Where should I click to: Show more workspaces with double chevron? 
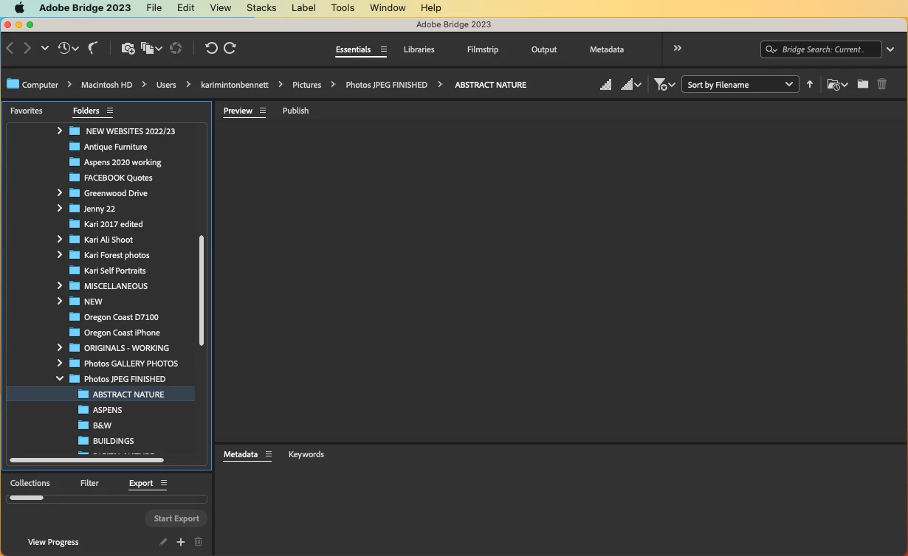click(x=677, y=48)
